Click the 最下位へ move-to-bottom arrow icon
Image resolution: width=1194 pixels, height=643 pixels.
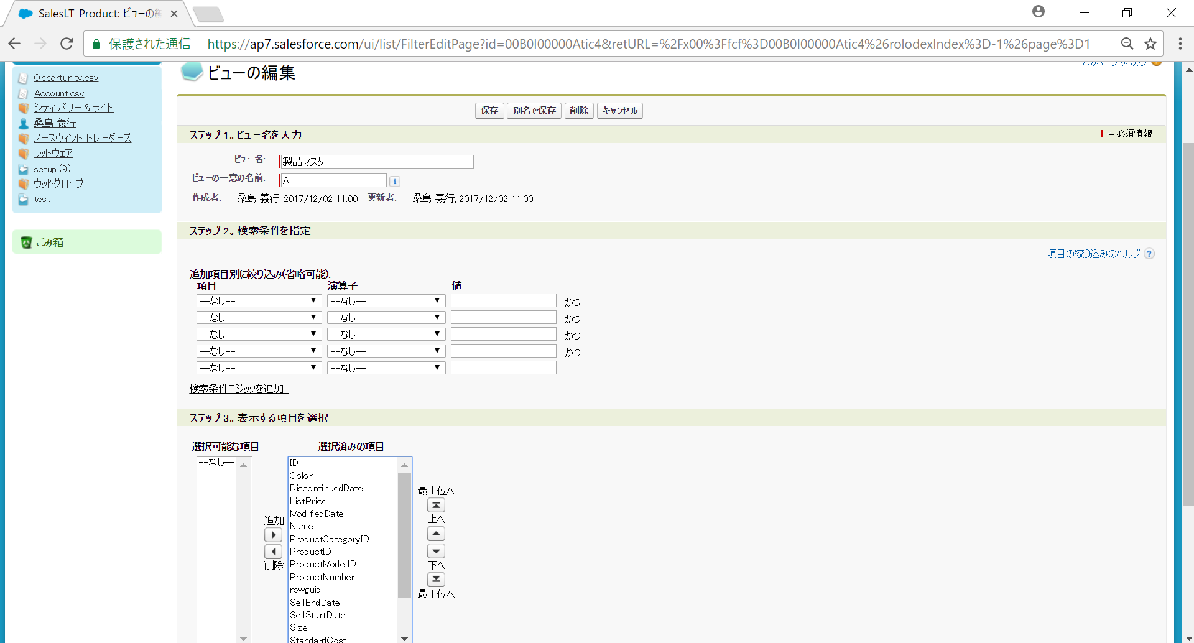pos(437,579)
